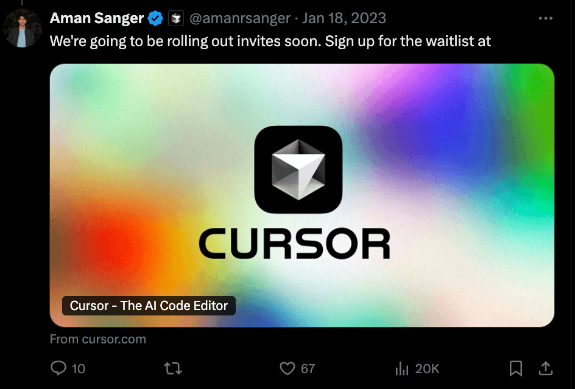Click the 20K views count
Viewport: 575px width, 389px height.
[427, 368]
